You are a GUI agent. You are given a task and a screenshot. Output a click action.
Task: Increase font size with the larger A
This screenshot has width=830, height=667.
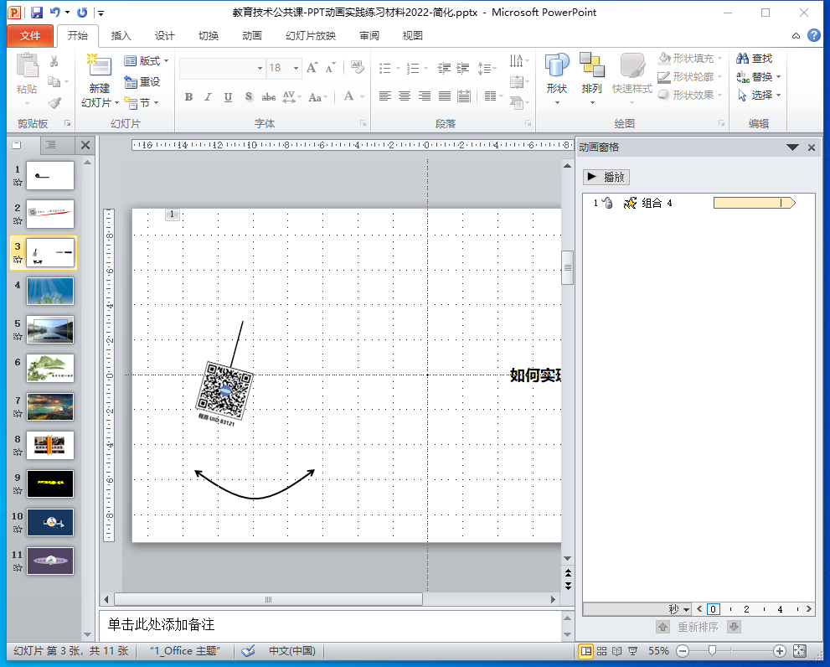coord(312,68)
